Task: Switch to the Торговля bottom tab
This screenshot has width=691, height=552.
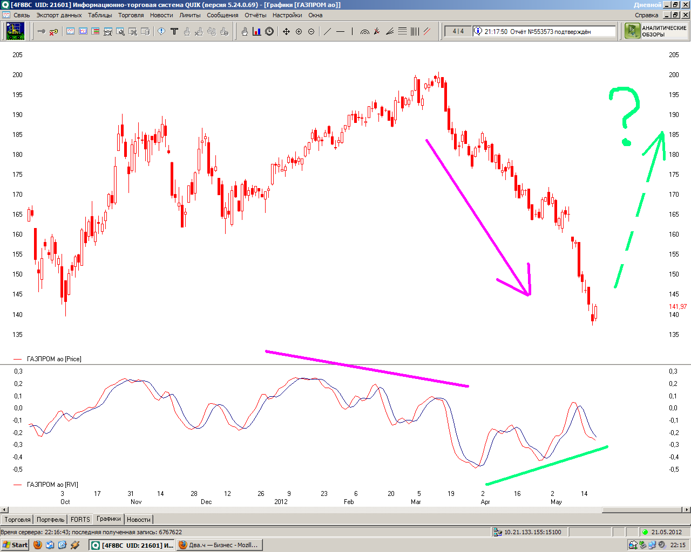Action: [17, 520]
